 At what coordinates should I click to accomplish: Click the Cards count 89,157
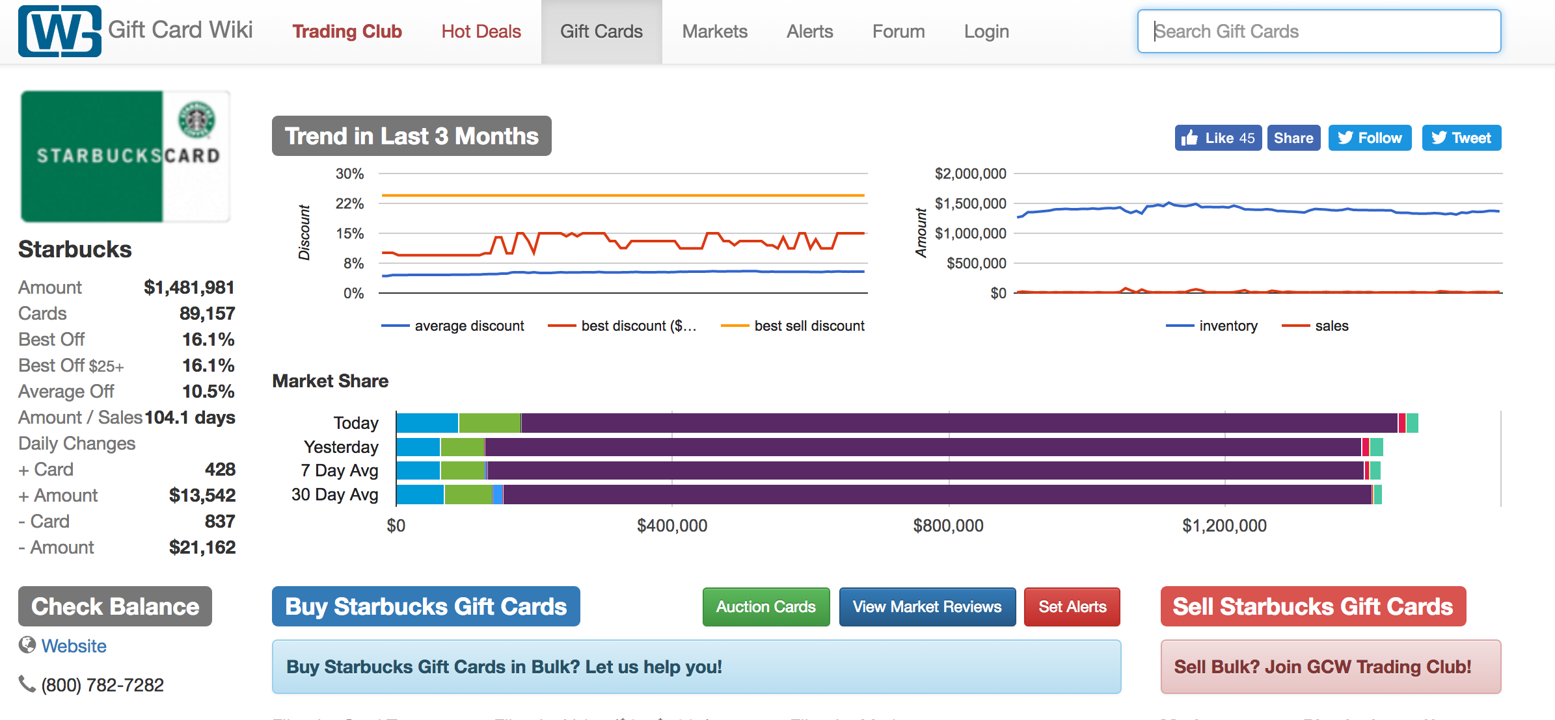pos(207,313)
